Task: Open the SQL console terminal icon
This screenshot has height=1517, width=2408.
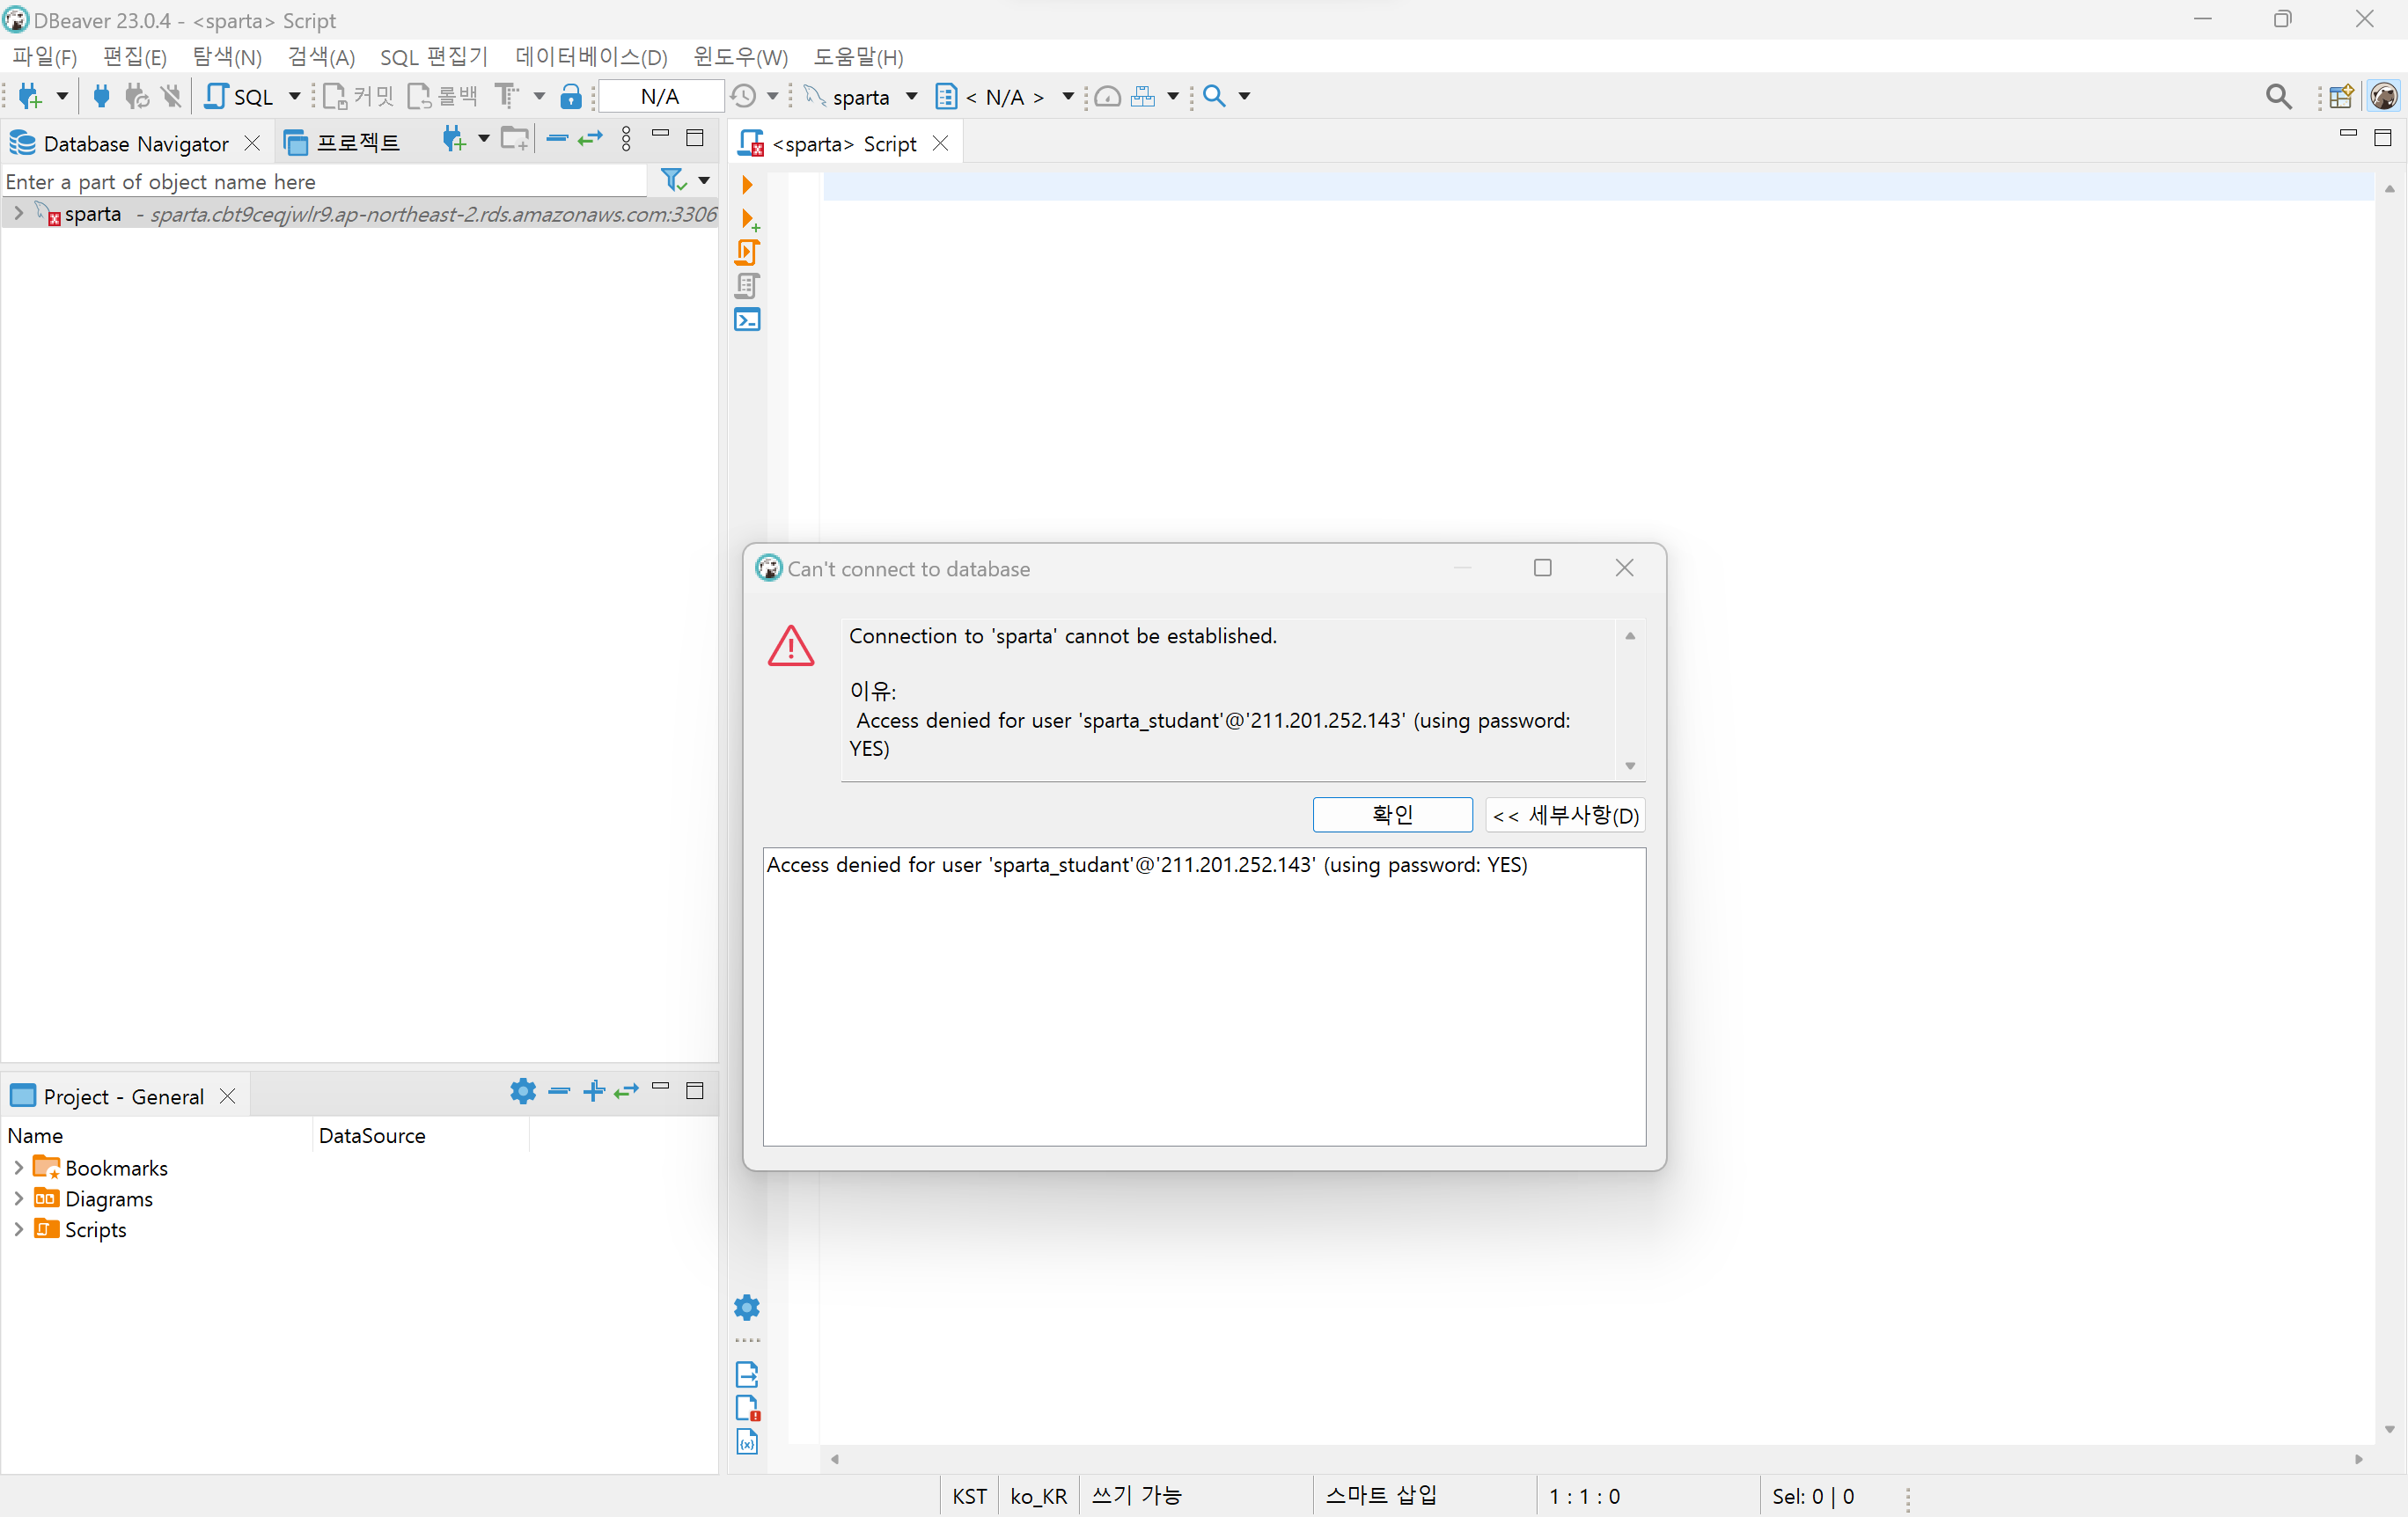Action: click(747, 320)
